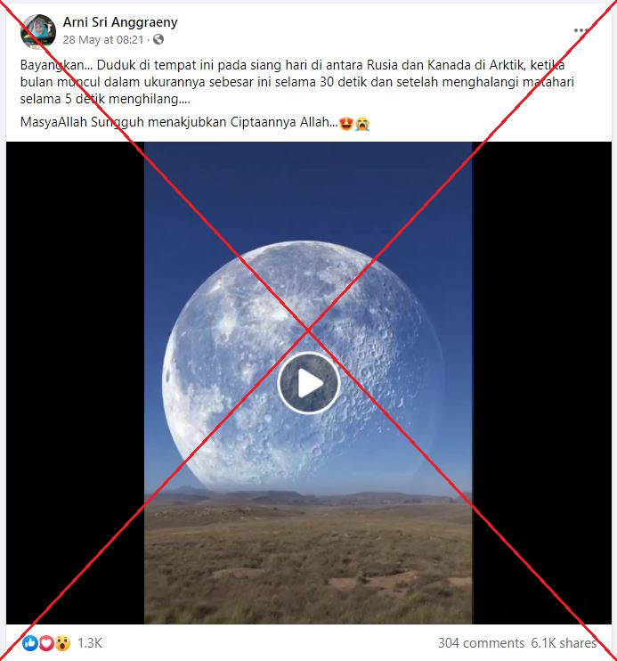617x661 pixels.
Task: Play the giant moon video
Action: pos(308,383)
